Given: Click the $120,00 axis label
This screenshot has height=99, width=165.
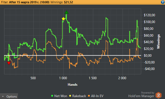Looking at the screenshot, I should coord(149,15).
